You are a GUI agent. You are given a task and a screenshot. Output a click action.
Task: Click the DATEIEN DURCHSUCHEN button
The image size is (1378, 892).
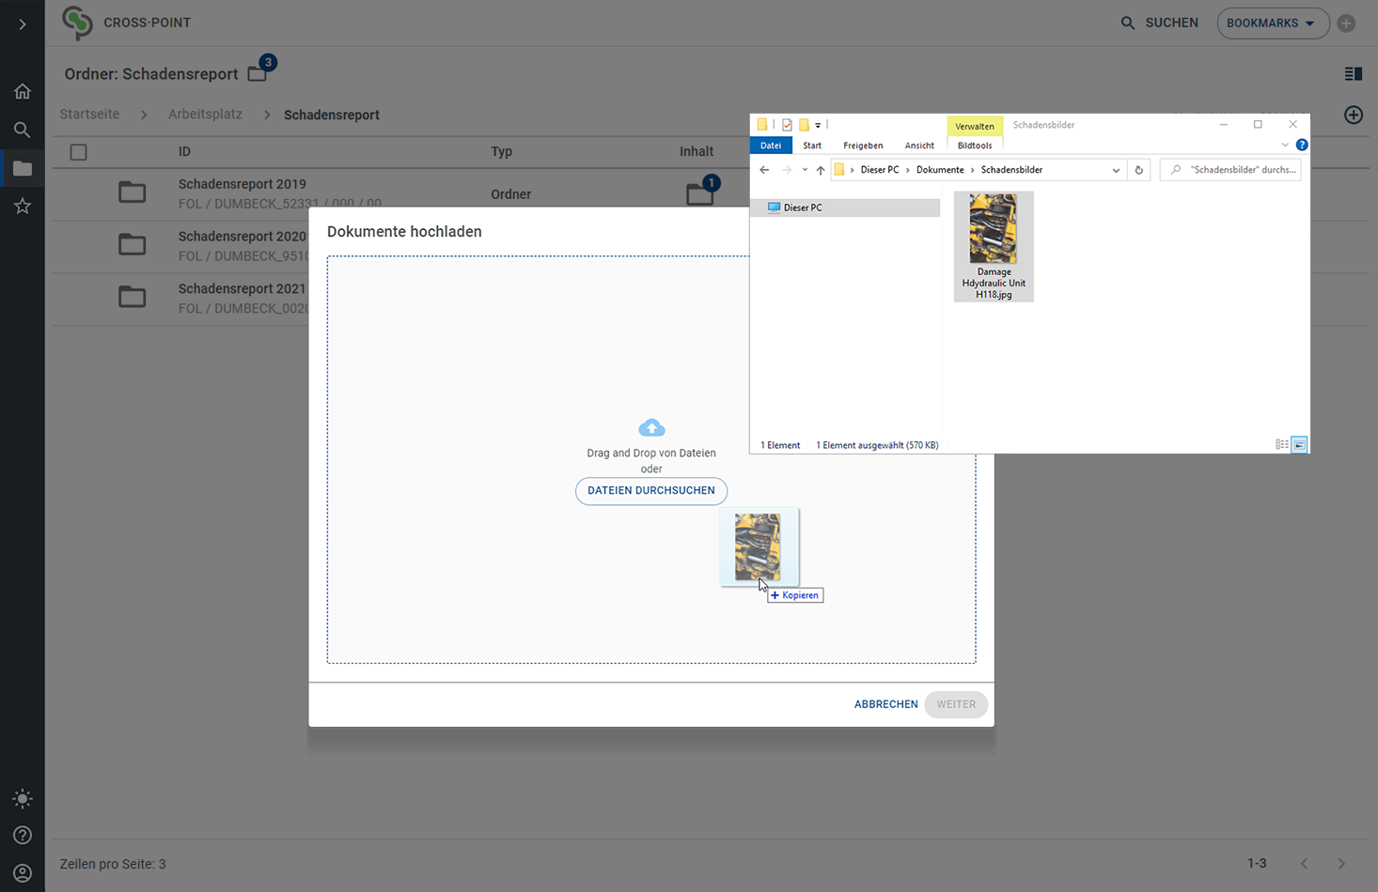point(651,491)
